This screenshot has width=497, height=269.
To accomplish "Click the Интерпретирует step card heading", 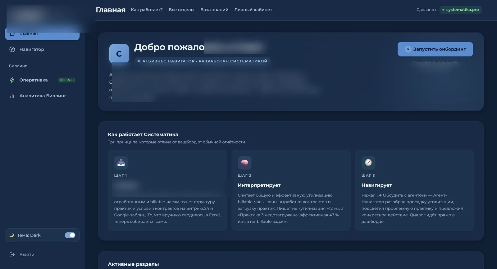I will click(259, 185).
